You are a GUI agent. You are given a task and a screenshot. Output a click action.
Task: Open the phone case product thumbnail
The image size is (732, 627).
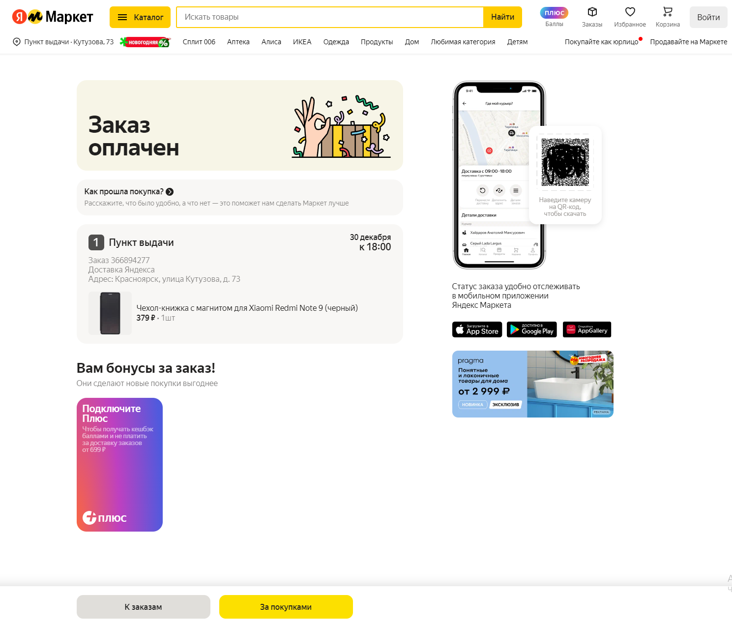(x=110, y=313)
